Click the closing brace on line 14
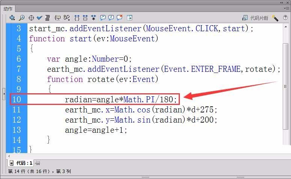 click(x=48, y=140)
